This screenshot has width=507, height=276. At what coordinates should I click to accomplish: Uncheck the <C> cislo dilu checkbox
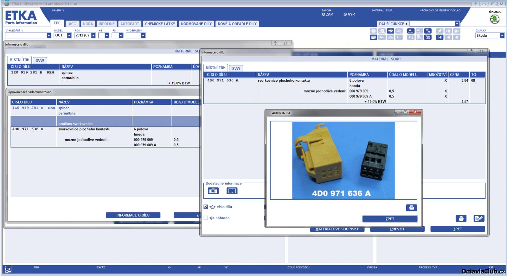coord(206,207)
